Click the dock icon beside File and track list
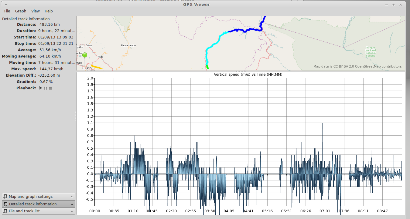This screenshot has width=410, height=219. tap(5, 211)
